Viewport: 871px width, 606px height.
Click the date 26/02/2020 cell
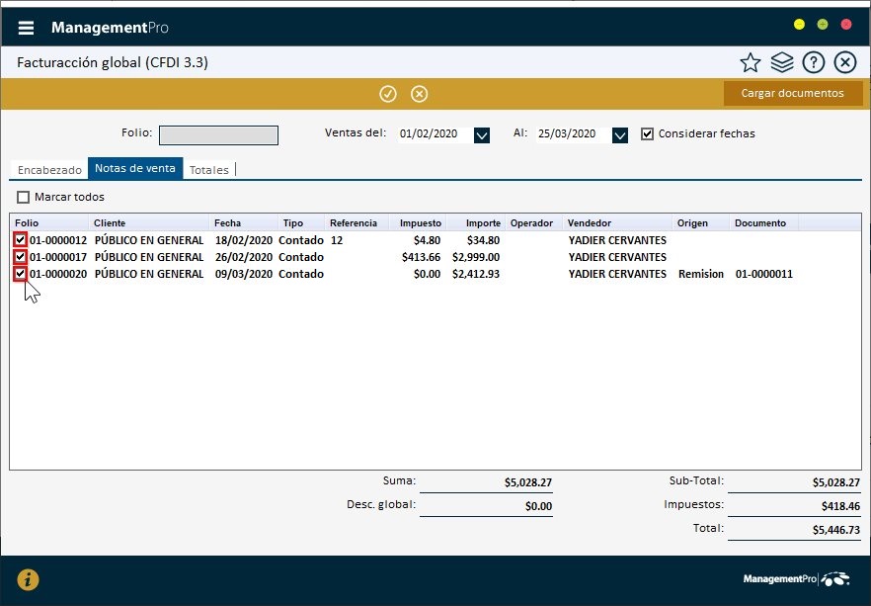244,257
